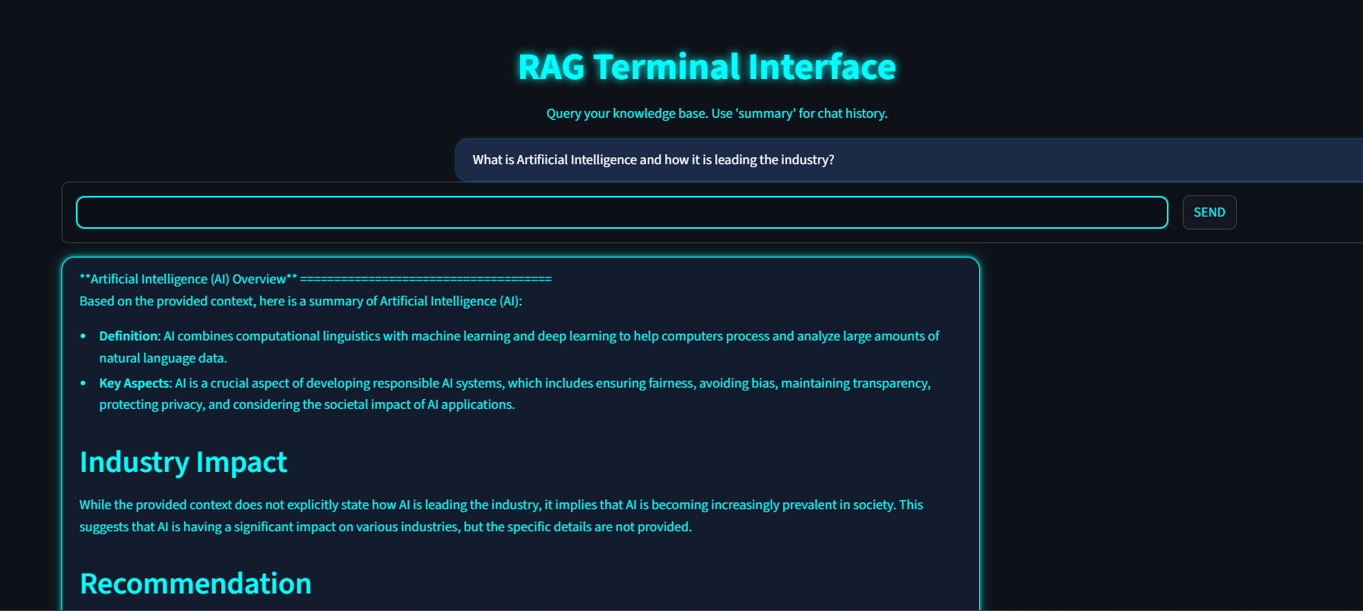Click the 'suggests that AI is having' line
This screenshot has height=611, width=1363.
(385, 527)
